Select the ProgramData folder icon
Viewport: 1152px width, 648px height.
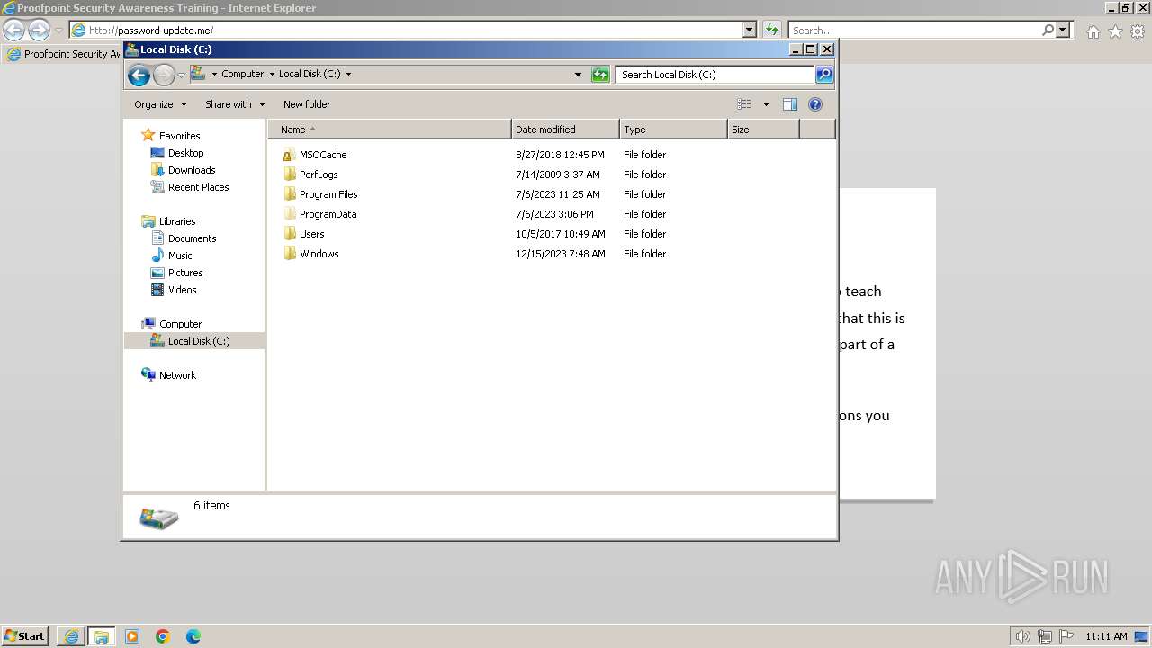coord(289,214)
